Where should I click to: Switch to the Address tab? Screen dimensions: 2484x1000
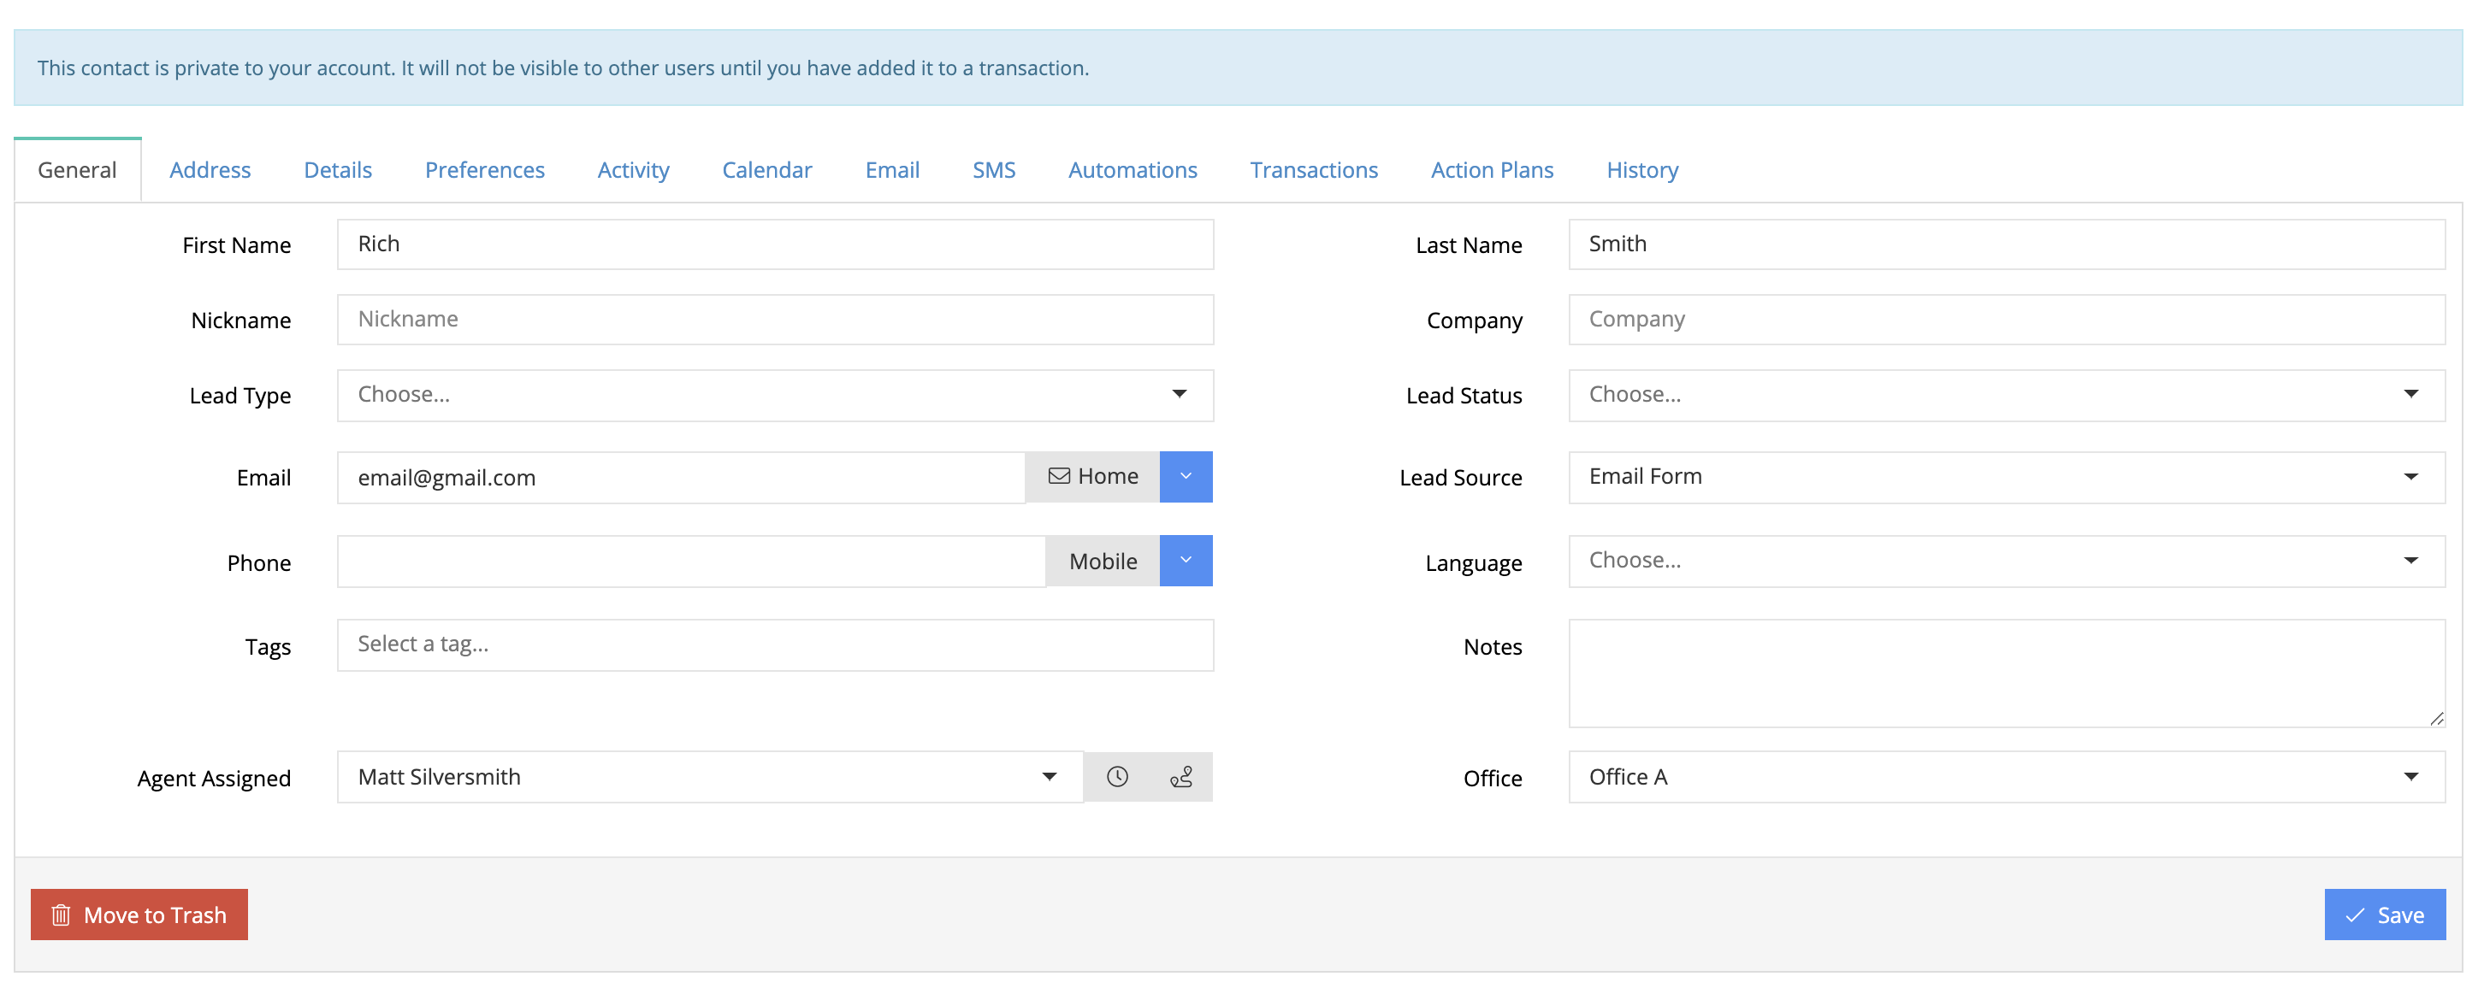click(210, 171)
